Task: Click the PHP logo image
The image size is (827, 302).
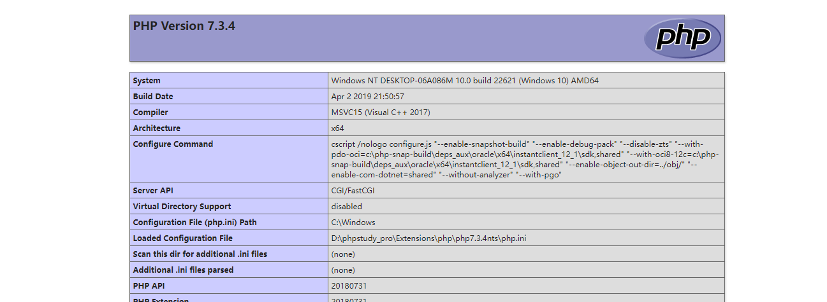Action: [682, 38]
